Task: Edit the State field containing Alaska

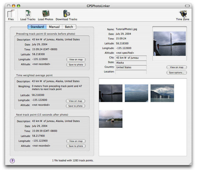Action: click(131, 62)
